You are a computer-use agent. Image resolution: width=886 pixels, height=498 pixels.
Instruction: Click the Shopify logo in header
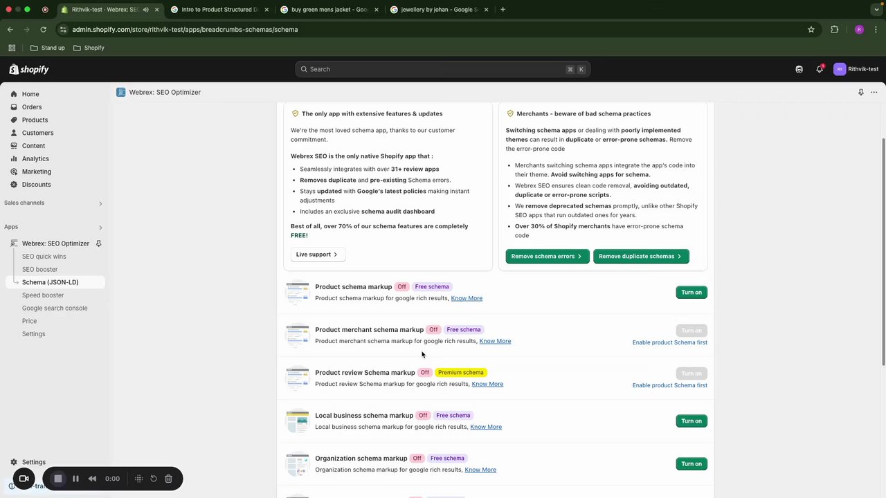(x=29, y=69)
